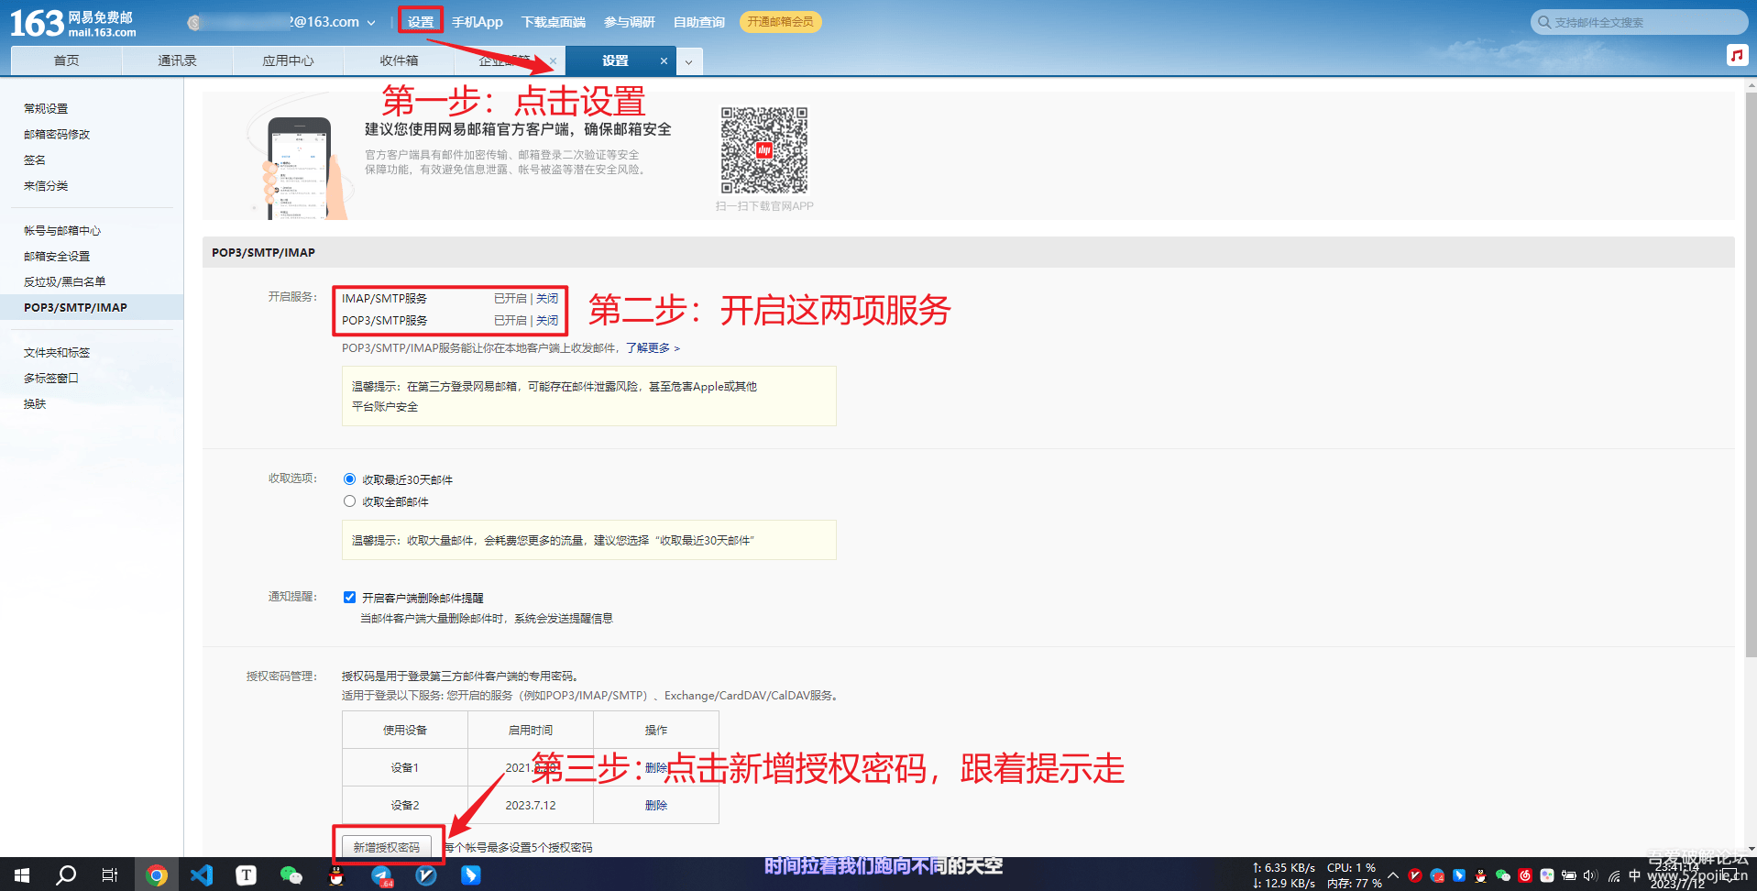Open 邮箱密码修改 in the sidebar
This screenshot has height=891, width=1757.
57,134
